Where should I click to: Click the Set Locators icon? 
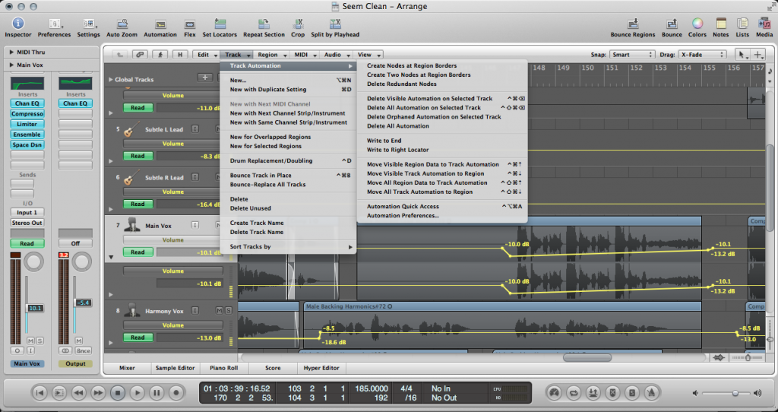pos(220,24)
